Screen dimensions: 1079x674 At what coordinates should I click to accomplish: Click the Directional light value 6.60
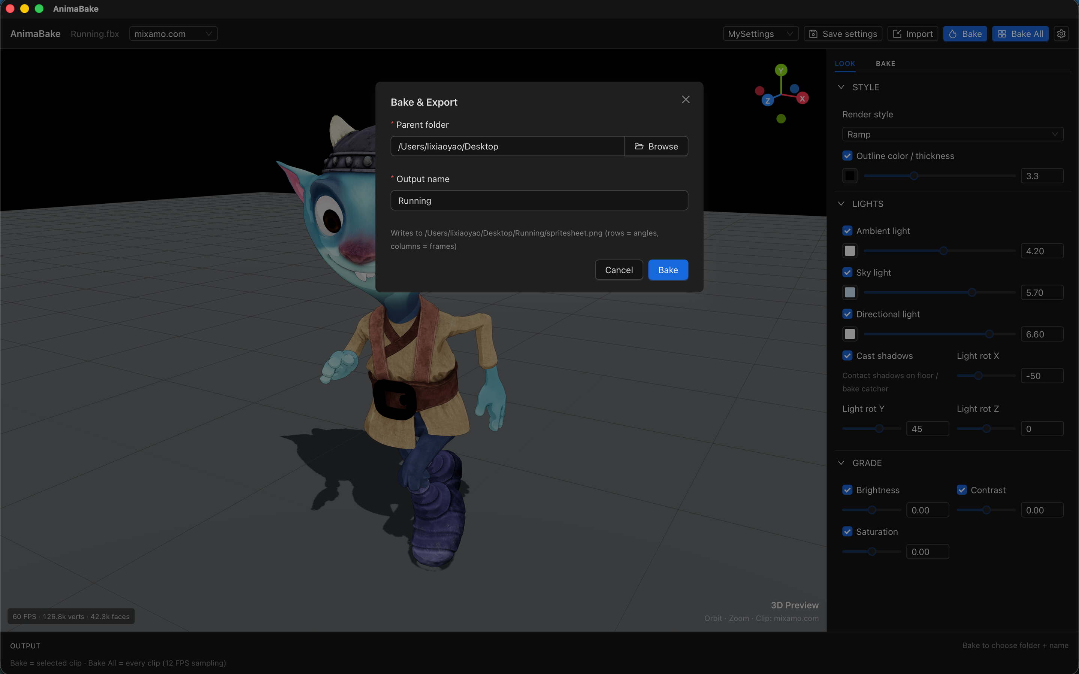pyautogui.click(x=1042, y=334)
